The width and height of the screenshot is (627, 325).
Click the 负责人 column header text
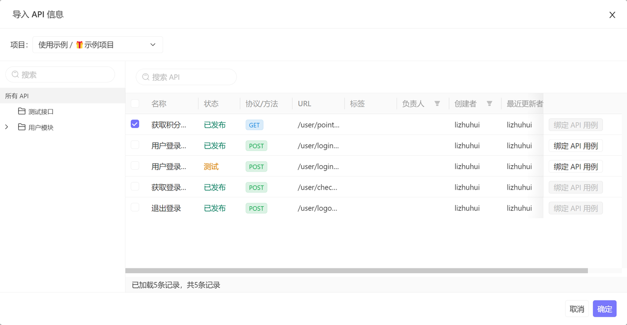click(x=413, y=104)
